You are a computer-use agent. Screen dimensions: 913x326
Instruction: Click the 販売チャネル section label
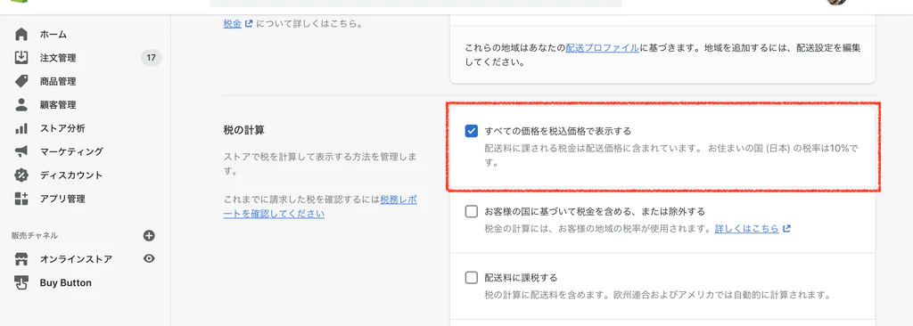pos(35,236)
